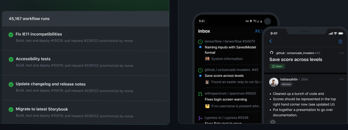Open Naming inputs with SavedModel format notification
Image resolution: width=348 pixels, height=130 pixels.
(230, 50)
